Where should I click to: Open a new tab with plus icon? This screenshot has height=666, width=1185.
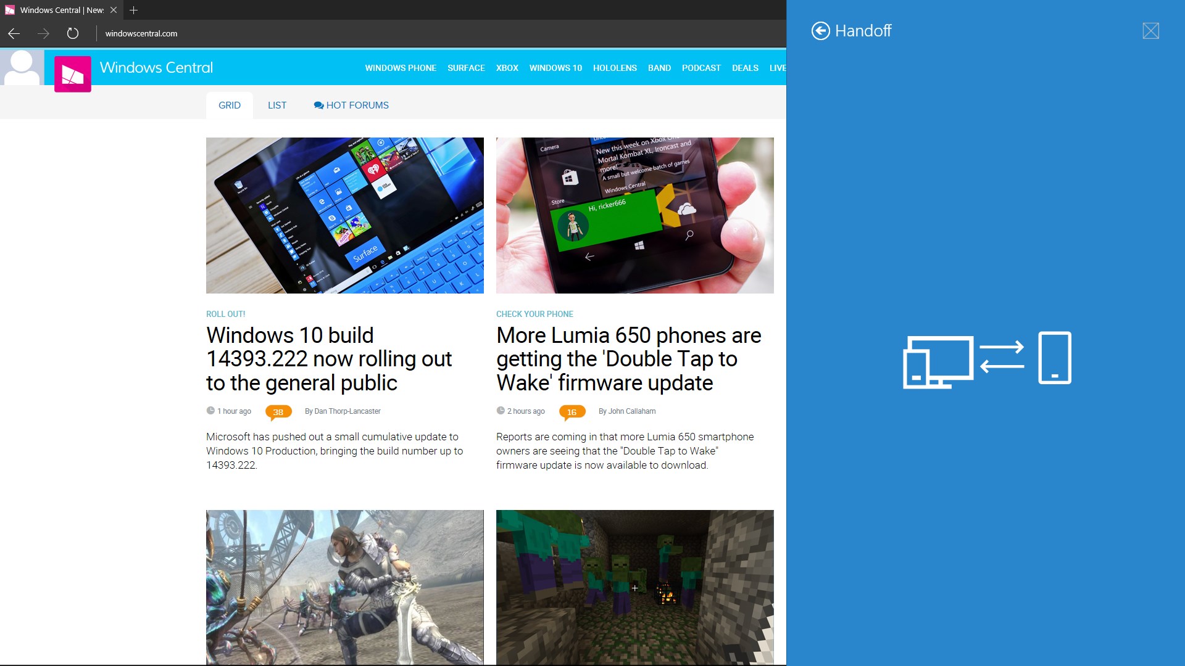point(133,10)
